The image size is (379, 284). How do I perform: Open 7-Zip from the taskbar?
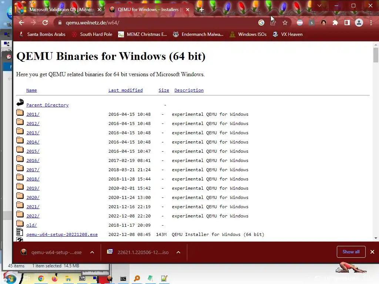(x=82, y=279)
